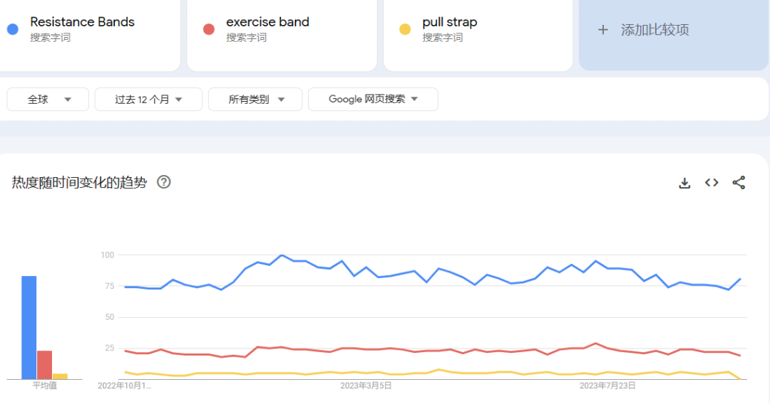Click the plus icon to add comparison
Screen dimensions: 770x404
tap(603, 30)
